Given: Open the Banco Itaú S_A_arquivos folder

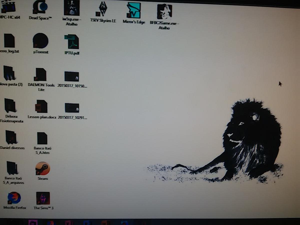Looking at the screenshot, I should (12, 168).
